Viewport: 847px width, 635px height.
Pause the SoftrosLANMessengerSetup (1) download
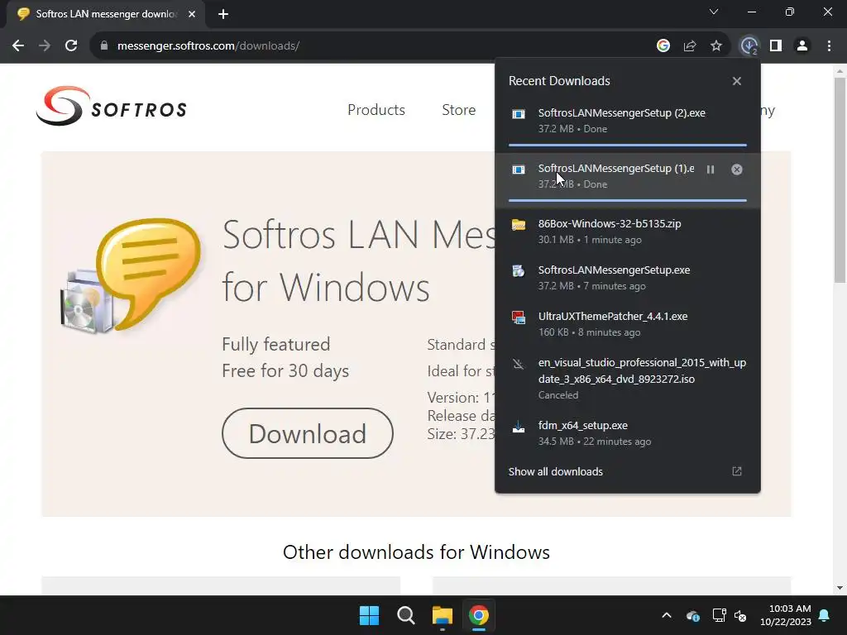[711, 169]
